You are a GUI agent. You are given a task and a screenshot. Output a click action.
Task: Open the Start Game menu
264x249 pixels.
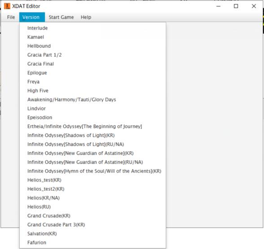[x=61, y=17]
